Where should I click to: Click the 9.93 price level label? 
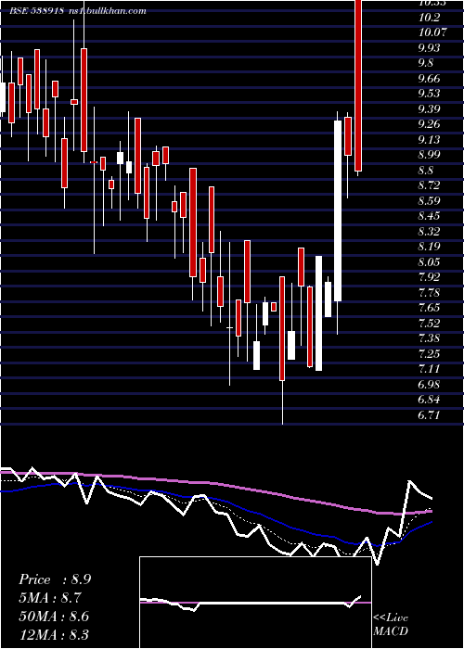[429, 47]
